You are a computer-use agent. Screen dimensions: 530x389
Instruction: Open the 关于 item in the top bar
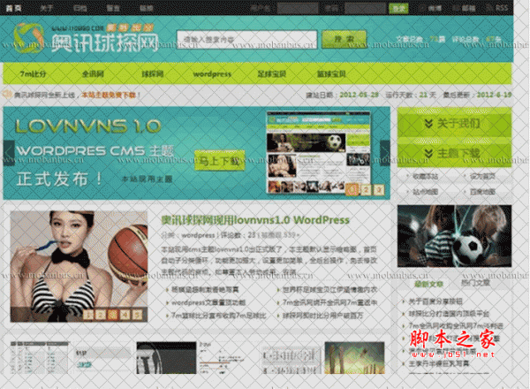click(x=46, y=8)
